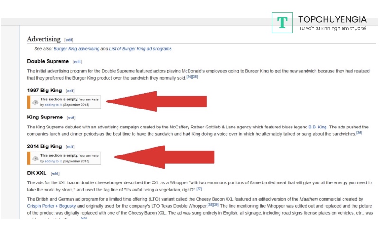Visit the Crispin Porter + Bogusky link
The height and width of the screenshot is (237, 379).
click(x=48, y=206)
